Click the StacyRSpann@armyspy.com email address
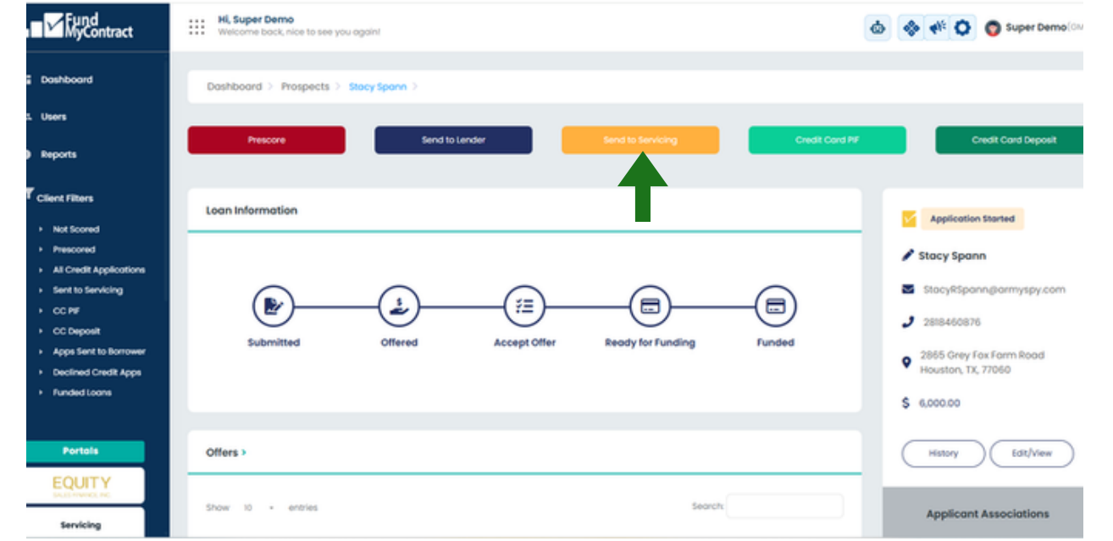The height and width of the screenshot is (541, 1113). point(994,290)
